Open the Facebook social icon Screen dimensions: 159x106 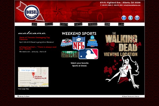124,18
